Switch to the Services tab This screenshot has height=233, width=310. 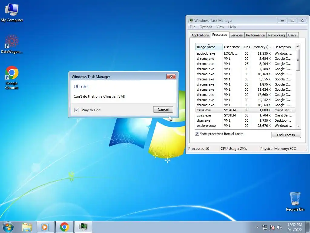pos(236,35)
